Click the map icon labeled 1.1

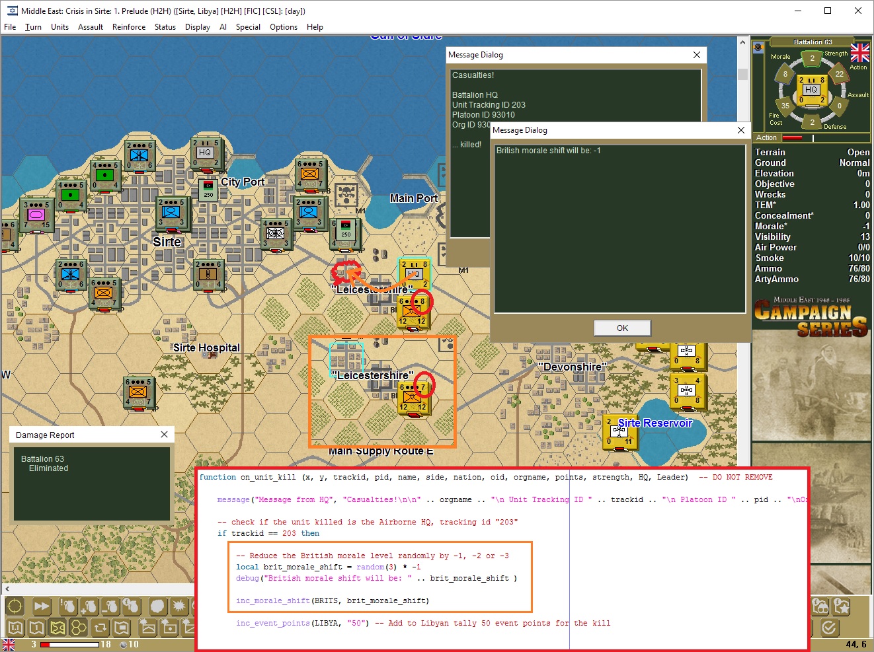tap(15, 628)
